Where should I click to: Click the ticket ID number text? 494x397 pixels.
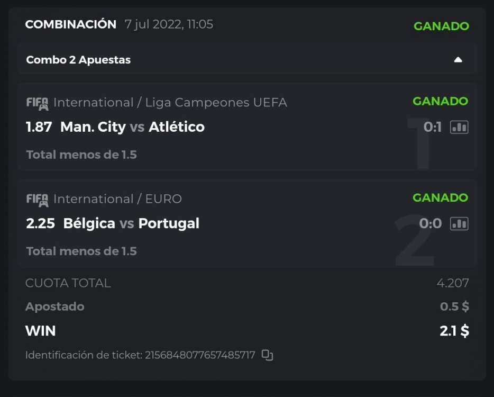[200, 355]
